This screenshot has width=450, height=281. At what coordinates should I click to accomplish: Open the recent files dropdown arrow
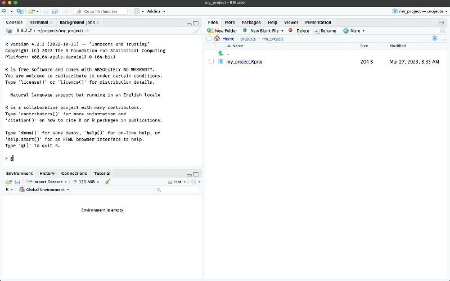pyautogui.click(x=37, y=11)
